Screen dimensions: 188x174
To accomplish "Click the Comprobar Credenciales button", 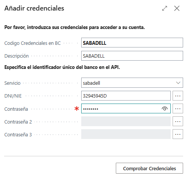I will coord(149,168).
